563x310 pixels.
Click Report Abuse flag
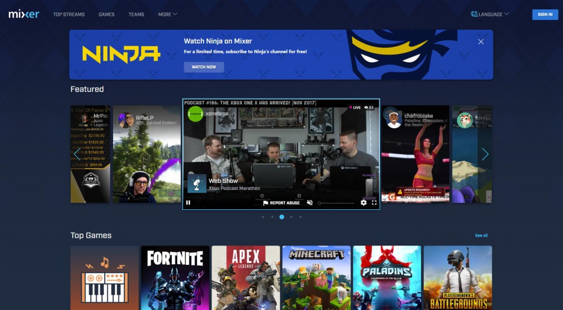pyautogui.click(x=281, y=203)
